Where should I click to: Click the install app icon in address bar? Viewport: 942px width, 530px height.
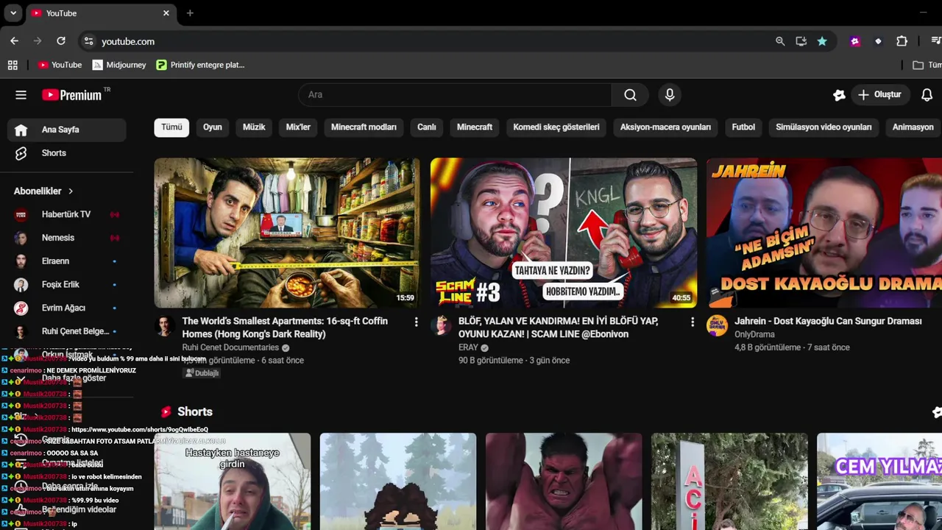pyautogui.click(x=801, y=41)
